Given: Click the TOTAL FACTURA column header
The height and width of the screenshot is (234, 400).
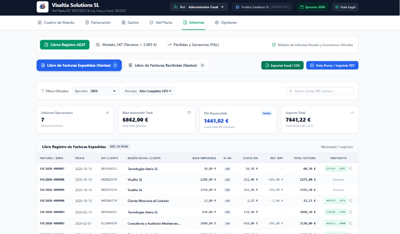Looking at the screenshot, I should [305, 158].
